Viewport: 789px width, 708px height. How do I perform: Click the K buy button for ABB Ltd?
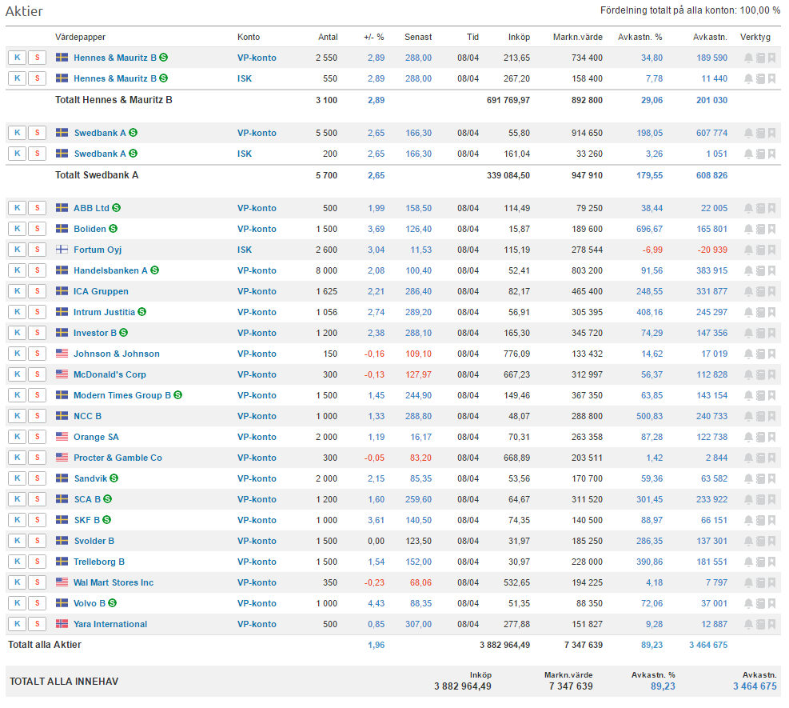click(x=17, y=208)
